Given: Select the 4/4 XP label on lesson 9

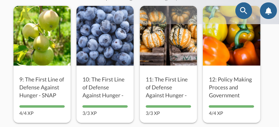Looking at the screenshot, I should tap(26, 113).
